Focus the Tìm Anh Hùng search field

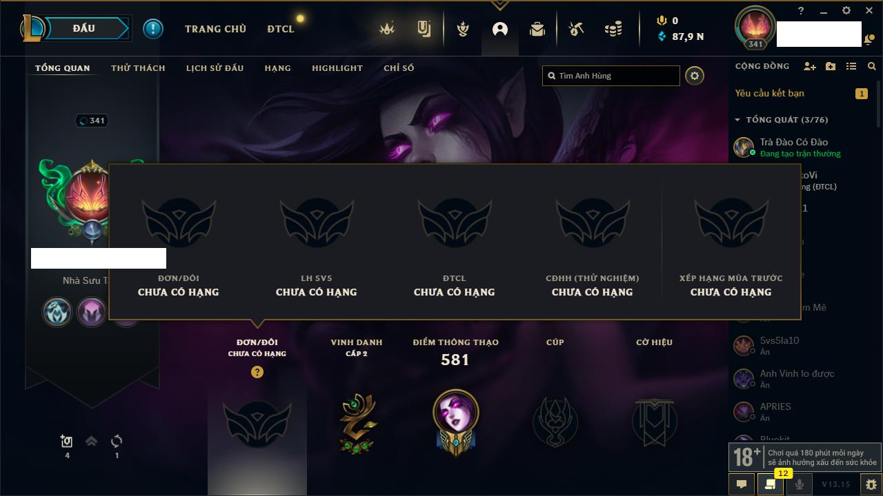click(x=611, y=76)
